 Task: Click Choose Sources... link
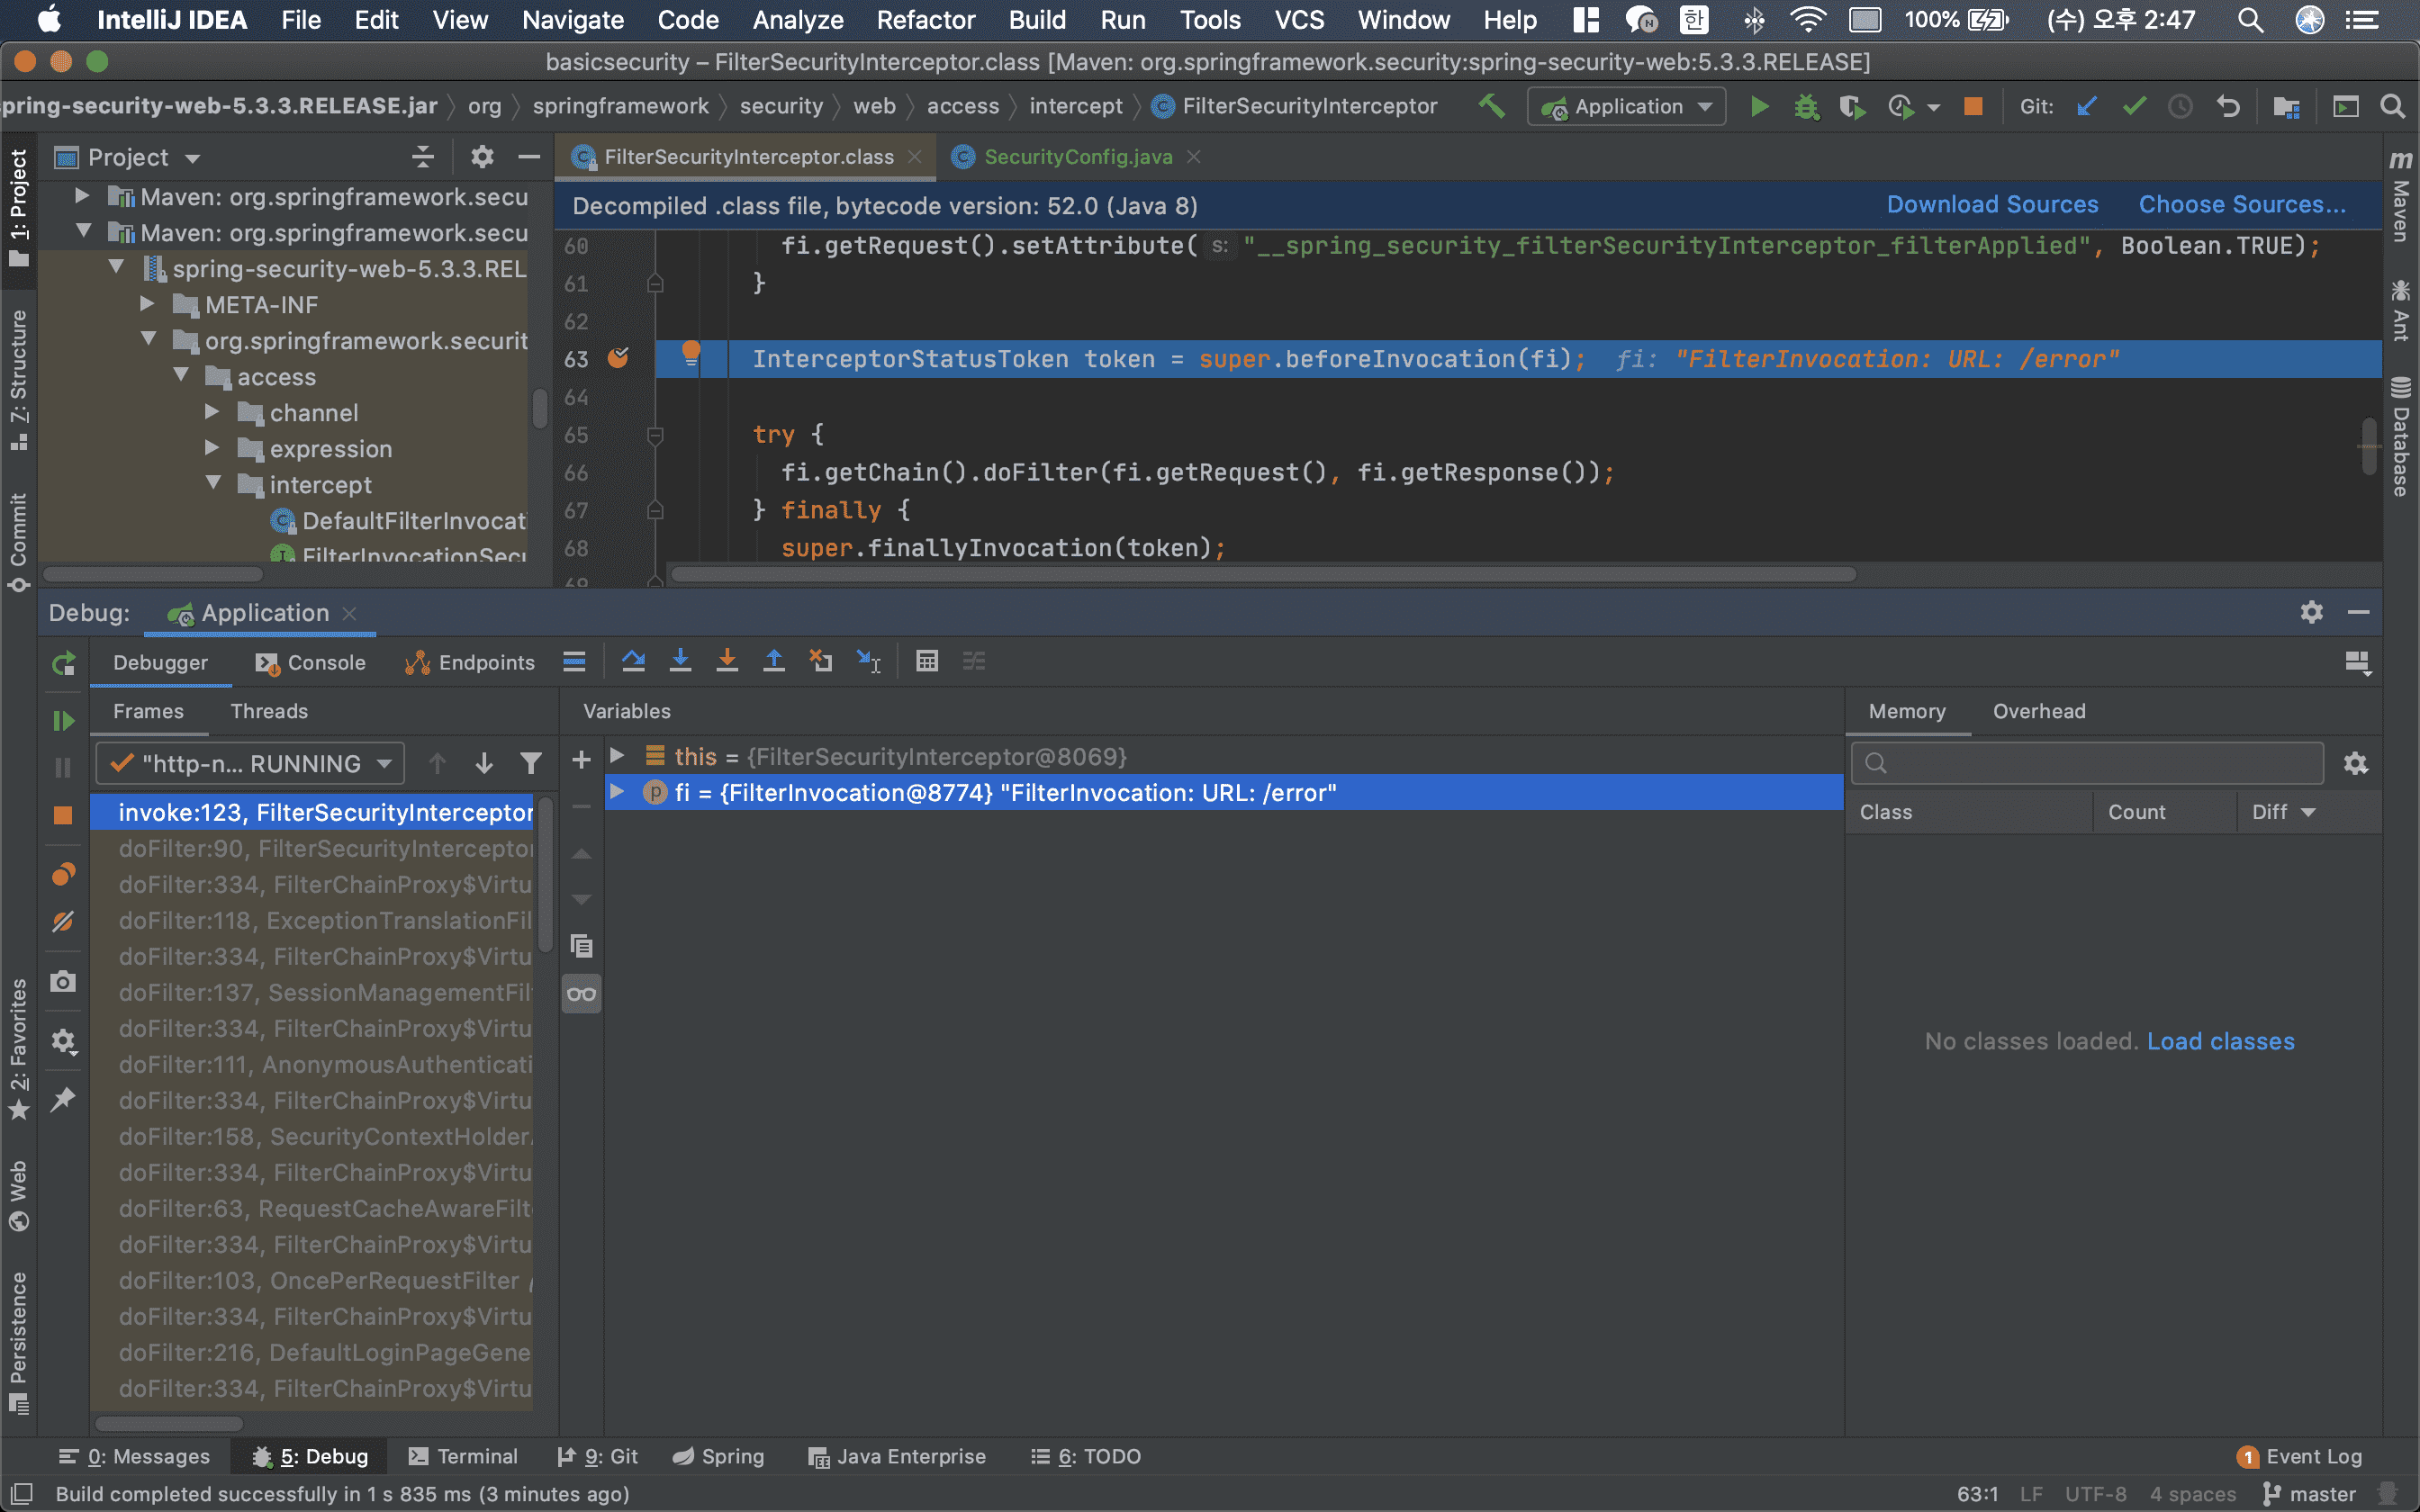(x=2242, y=204)
